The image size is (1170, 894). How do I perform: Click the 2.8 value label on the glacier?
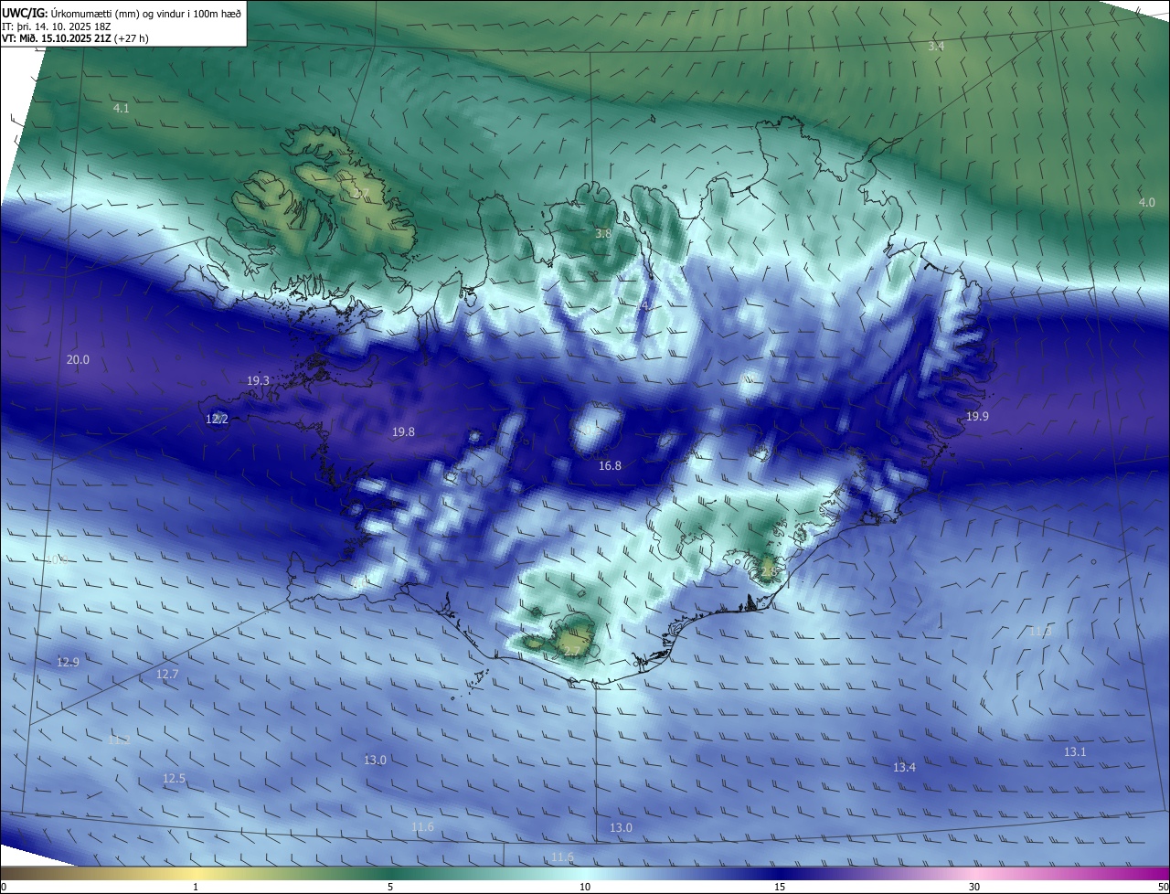click(x=768, y=570)
